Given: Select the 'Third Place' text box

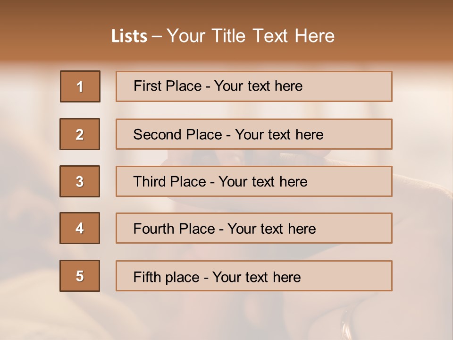Looking at the screenshot, I should [x=254, y=181].
